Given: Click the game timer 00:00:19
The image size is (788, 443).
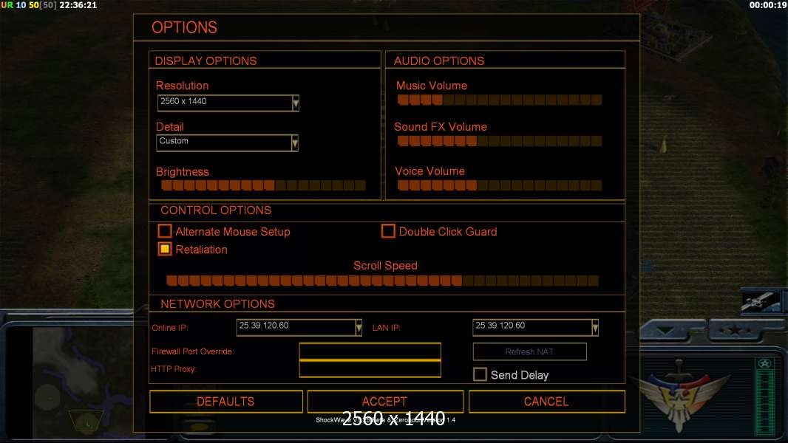Looking at the screenshot, I should coord(768,5).
